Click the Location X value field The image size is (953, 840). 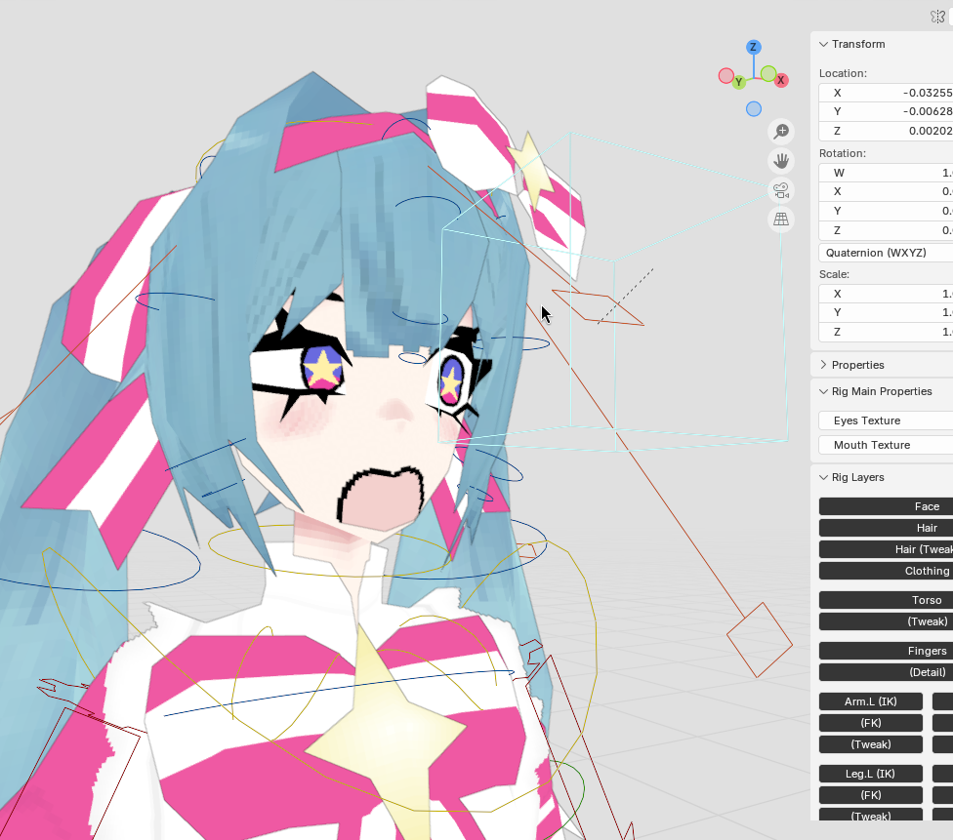[x=886, y=93]
